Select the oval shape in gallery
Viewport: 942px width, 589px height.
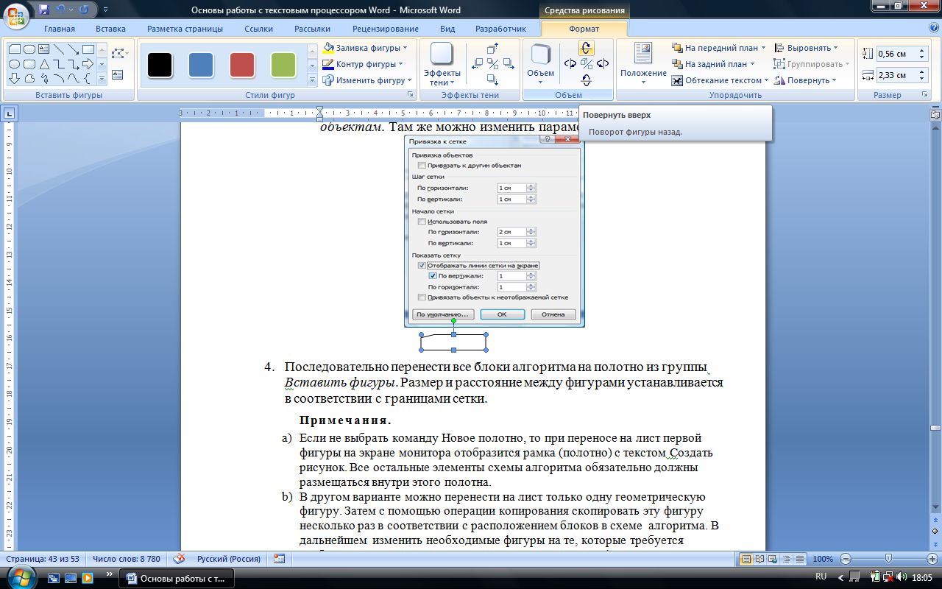[x=14, y=63]
